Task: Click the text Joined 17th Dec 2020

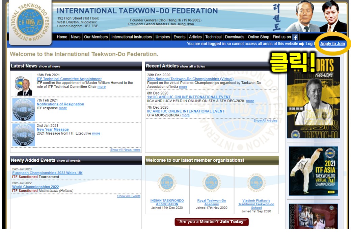Action: [167, 208]
